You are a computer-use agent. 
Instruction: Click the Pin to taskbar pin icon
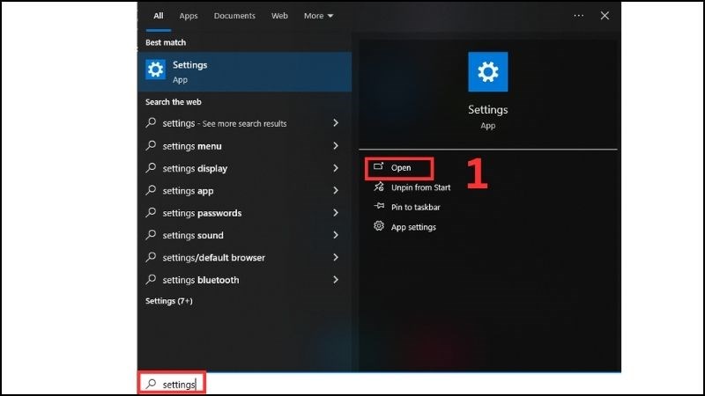click(379, 206)
